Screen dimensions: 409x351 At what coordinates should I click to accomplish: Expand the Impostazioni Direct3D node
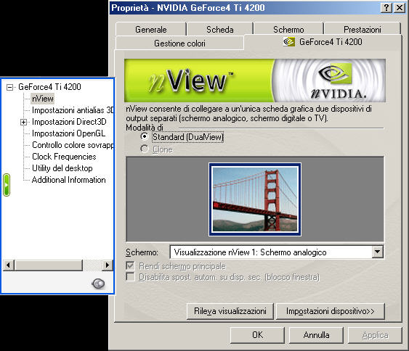pyautogui.click(x=23, y=122)
